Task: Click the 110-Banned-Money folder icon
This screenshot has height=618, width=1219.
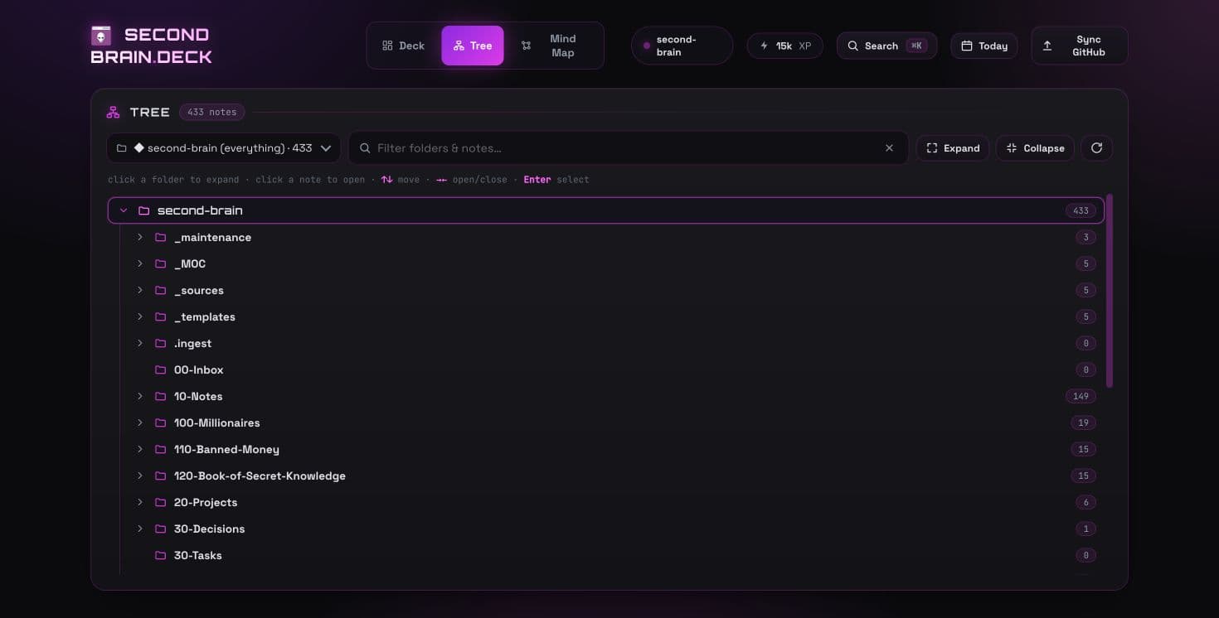Action: [x=161, y=449]
